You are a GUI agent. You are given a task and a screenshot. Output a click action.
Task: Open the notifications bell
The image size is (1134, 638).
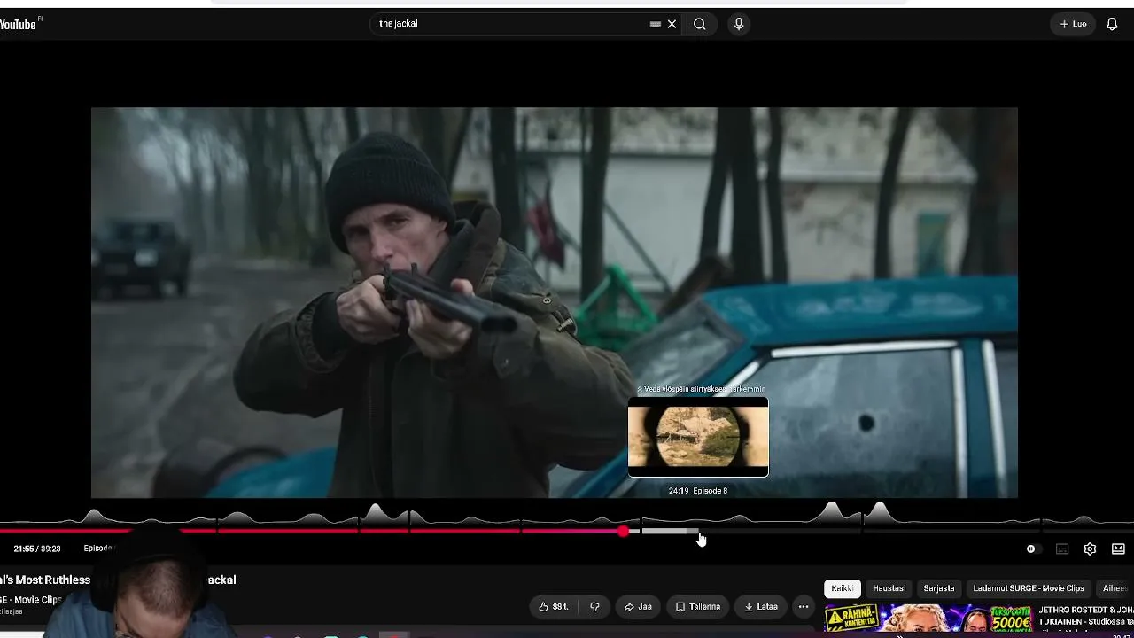coord(1112,24)
